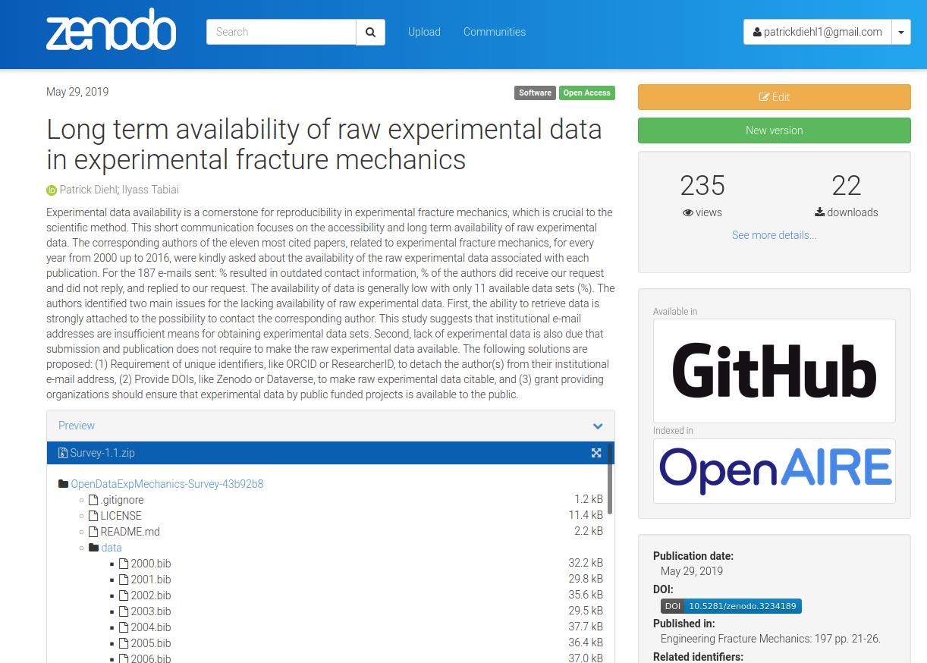Expand the OpenDataExpMechanics-Survey folder

[x=165, y=483]
